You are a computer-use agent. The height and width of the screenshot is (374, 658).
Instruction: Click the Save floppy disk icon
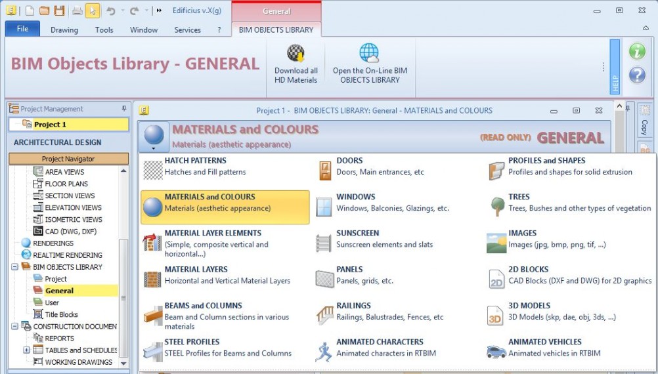pos(60,10)
